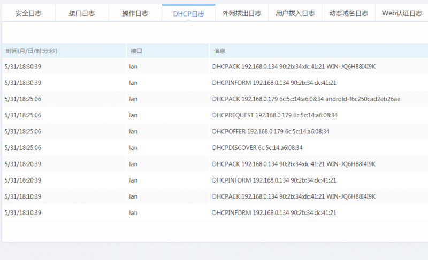428x260 pixels.
Task: Click the lan cell in the 18:10:39 DHCPACK row
Action: tap(133, 196)
